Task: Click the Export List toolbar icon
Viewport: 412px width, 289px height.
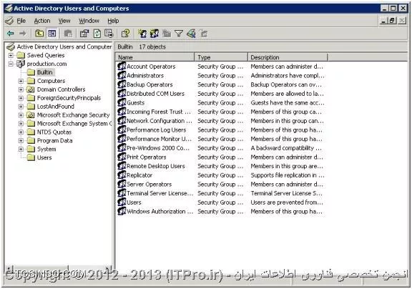Action: point(109,34)
